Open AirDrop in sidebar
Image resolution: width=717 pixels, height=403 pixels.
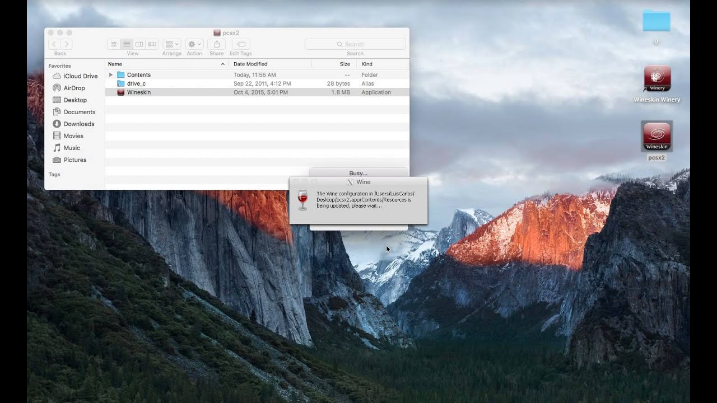click(x=75, y=88)
